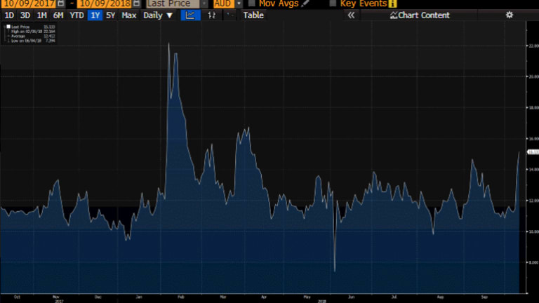Enable the Mov Avgs checkbox

click(251, 4)
